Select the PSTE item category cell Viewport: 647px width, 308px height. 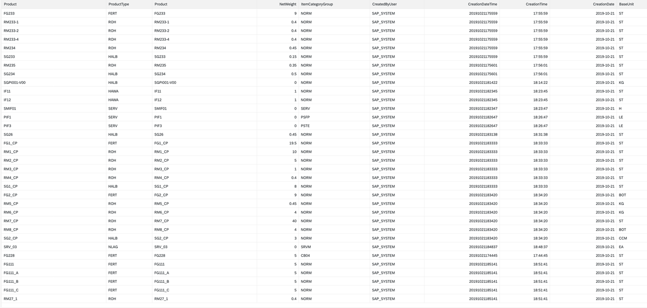click(x=305, y=126)
